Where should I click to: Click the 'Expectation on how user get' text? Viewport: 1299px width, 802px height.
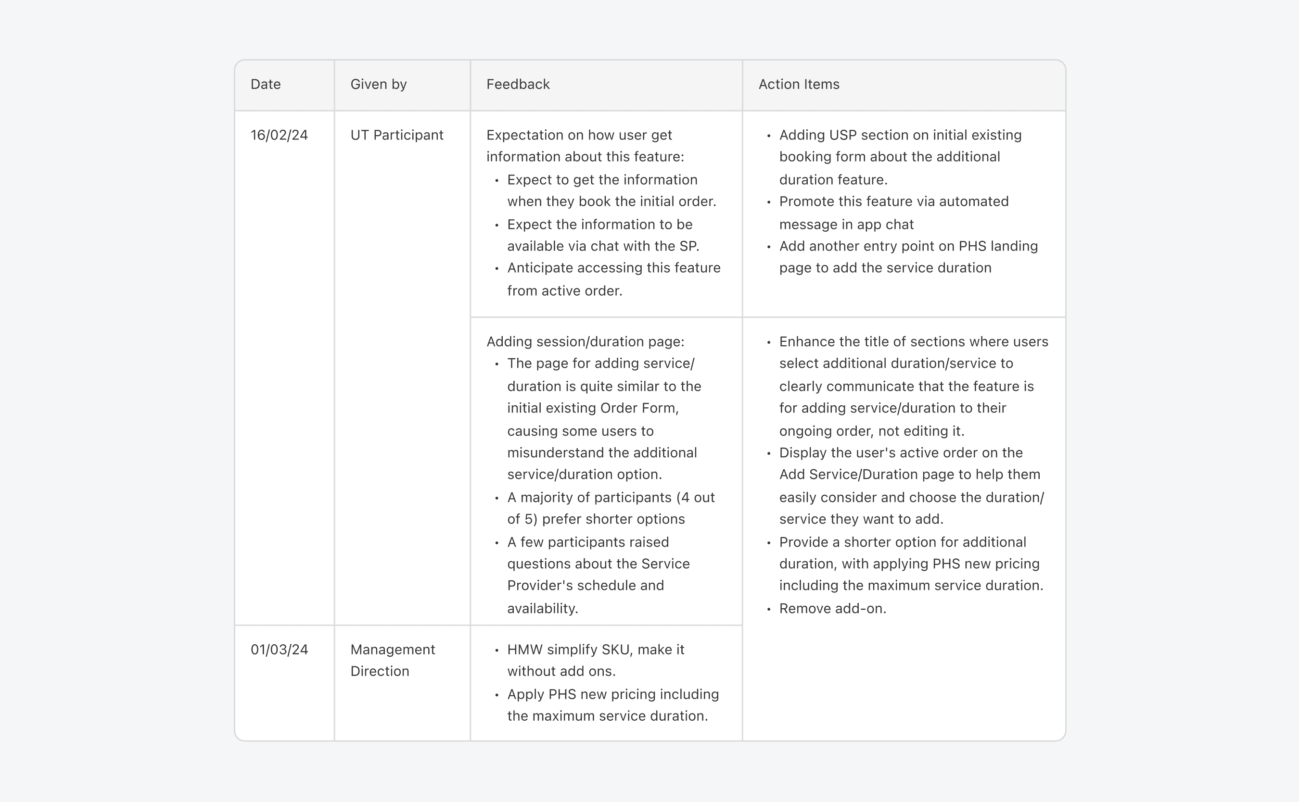(579, 135)
